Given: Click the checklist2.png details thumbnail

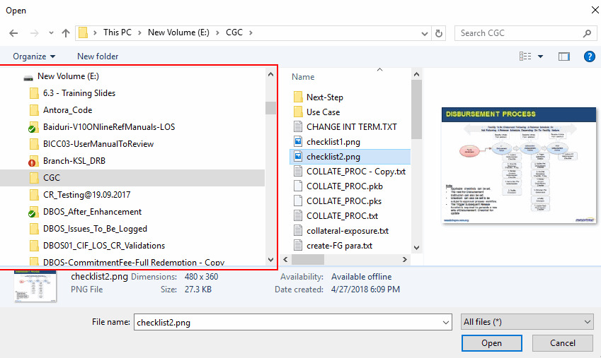Looking at the screenshot, I should point(35,286).
